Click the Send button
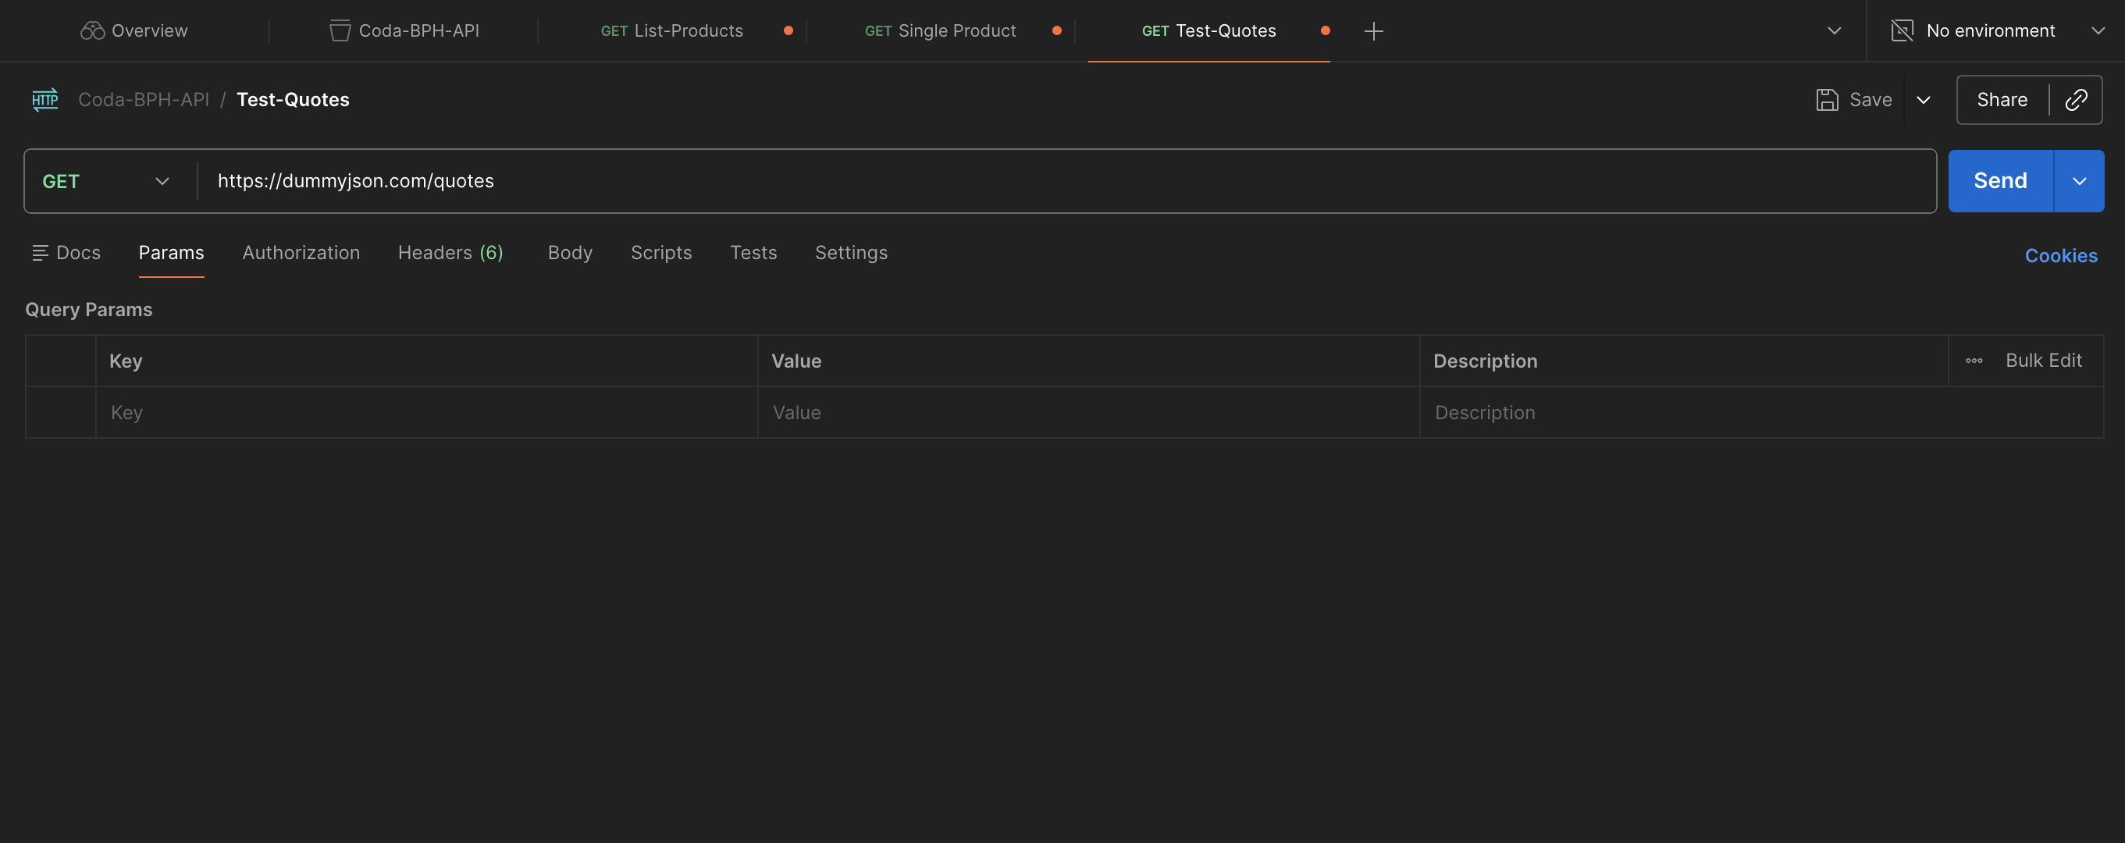Image resolution: width=2125 pixels, height=843 pixels. [1998, 180]
